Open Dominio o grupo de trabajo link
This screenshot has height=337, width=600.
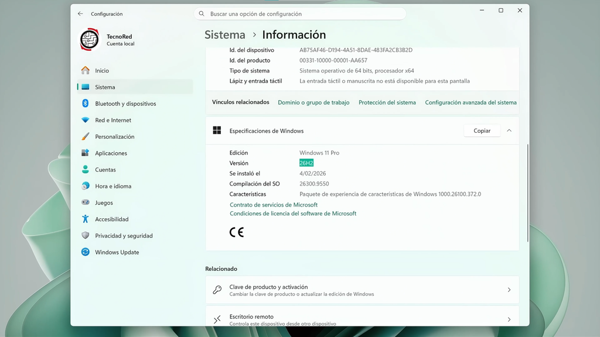pyautogui.click(x=313, y=102)
